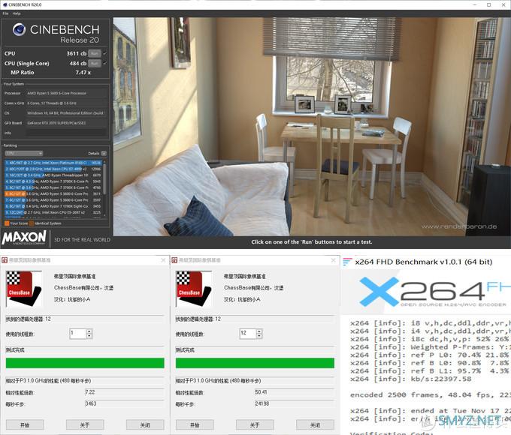
Task: Decrease thread count stepper in right Fritz window
Action: pos(259,335)
